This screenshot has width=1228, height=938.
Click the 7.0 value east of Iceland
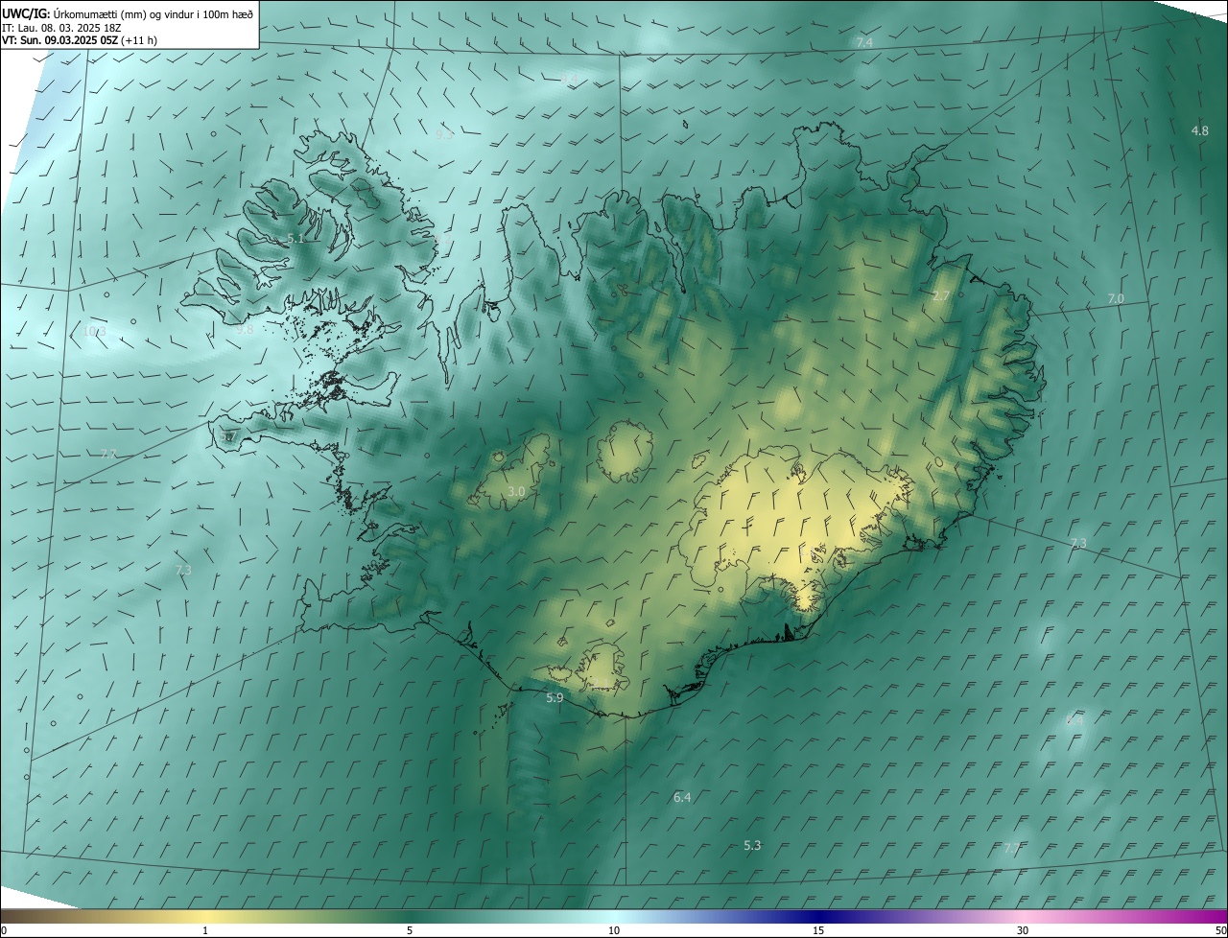click(1116, 299)
